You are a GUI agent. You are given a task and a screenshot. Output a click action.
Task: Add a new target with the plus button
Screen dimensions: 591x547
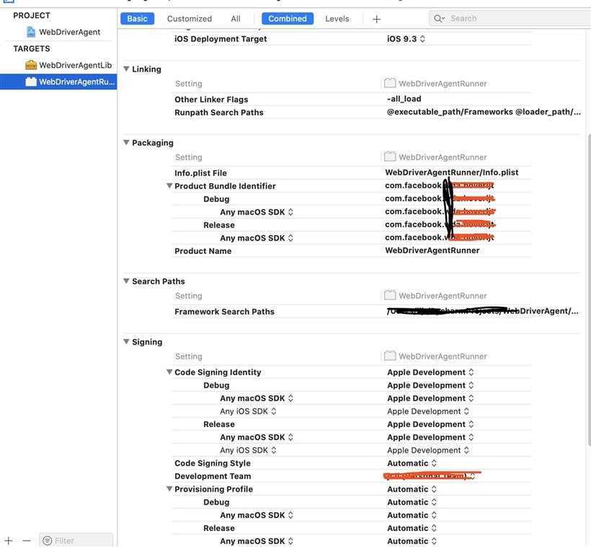[9, 541]
